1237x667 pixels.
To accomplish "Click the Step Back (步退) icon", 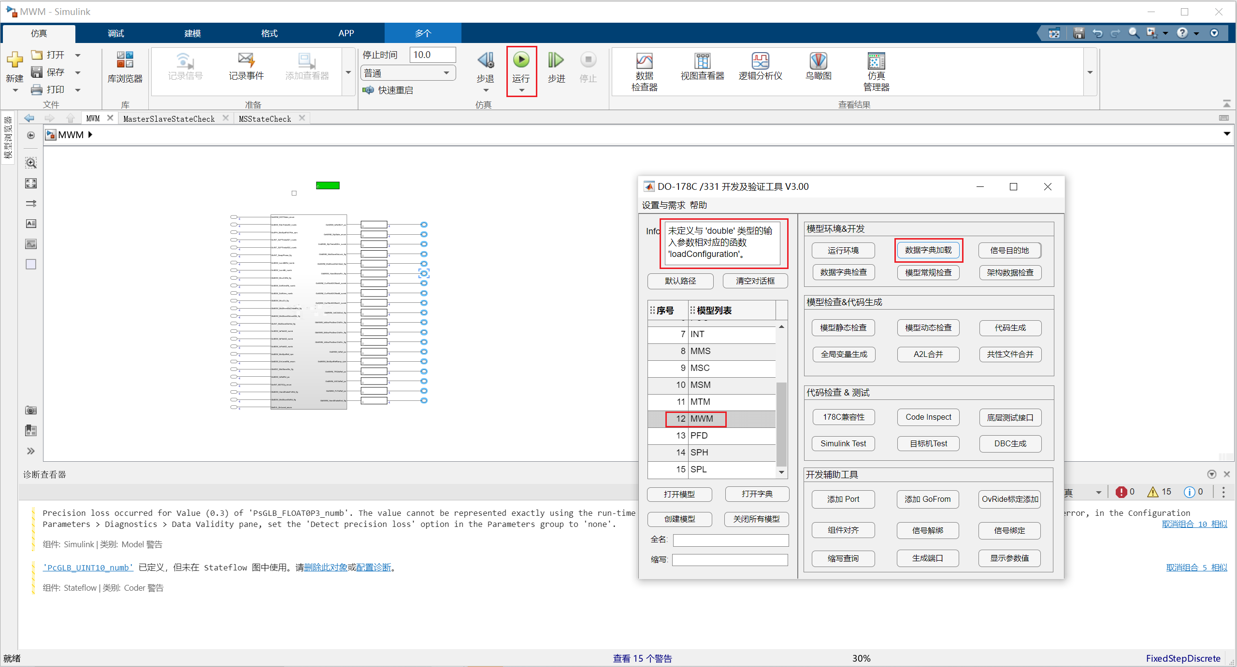I will click(486, 60).
